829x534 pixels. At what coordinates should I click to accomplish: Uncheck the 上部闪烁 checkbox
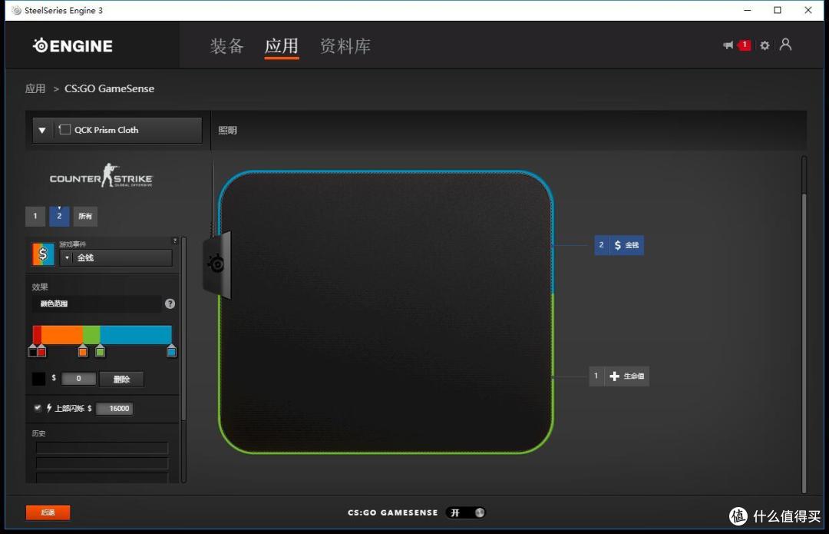[38, 407]
